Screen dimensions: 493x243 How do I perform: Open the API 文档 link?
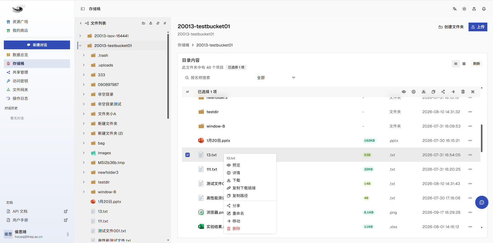point(37,211)
